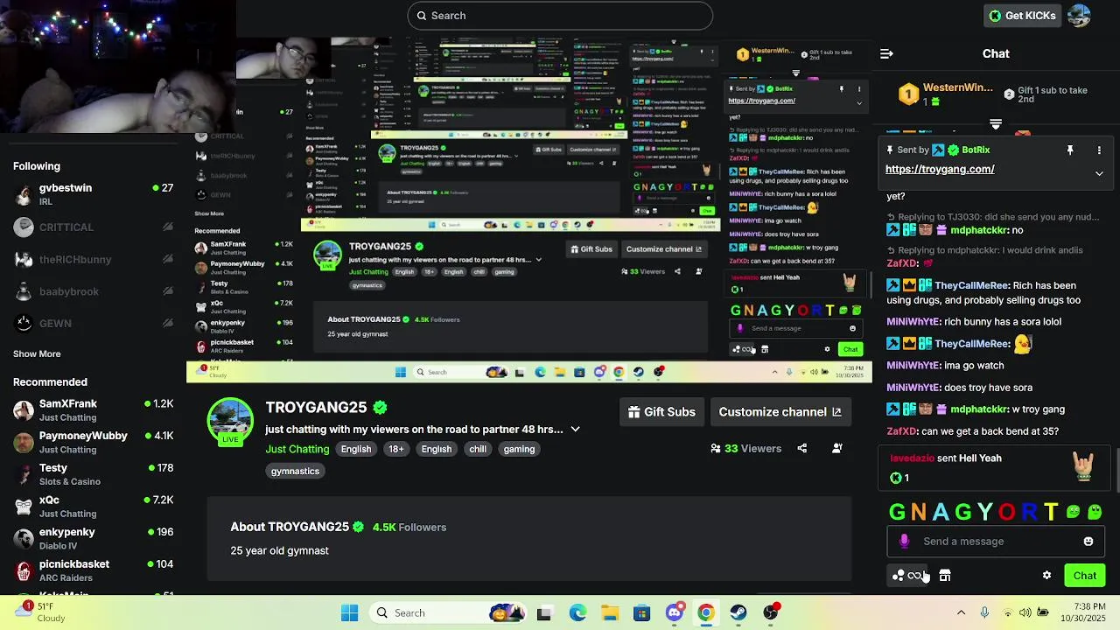Click the user-plus icon beside share
The width and height of the screenshot is (1120, 630).
(837, 448)
